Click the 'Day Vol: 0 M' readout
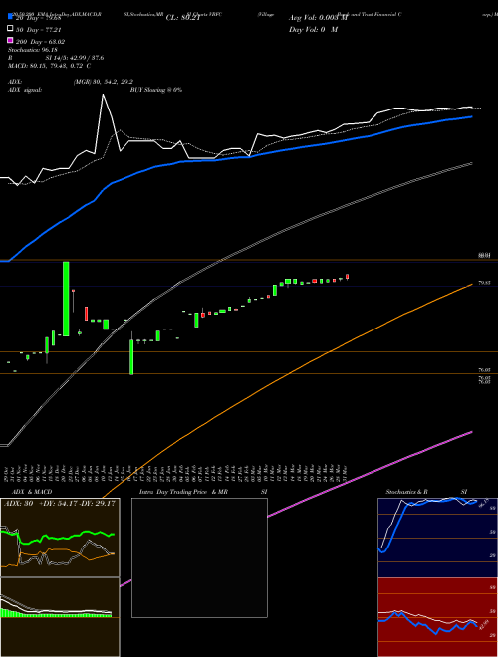 pos(313,30)
